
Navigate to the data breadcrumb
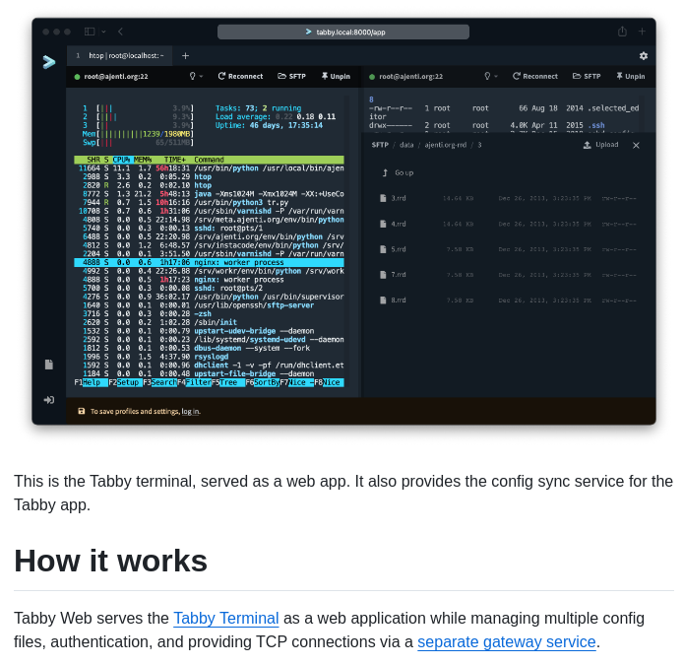click(x=406, y=145)
